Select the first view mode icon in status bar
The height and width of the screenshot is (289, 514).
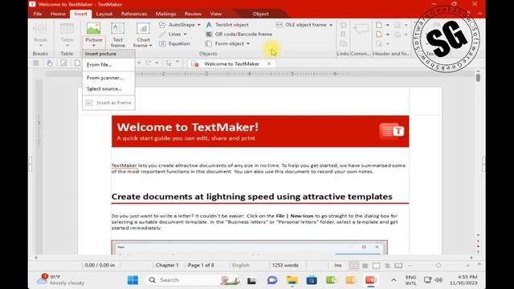point(353,266)
